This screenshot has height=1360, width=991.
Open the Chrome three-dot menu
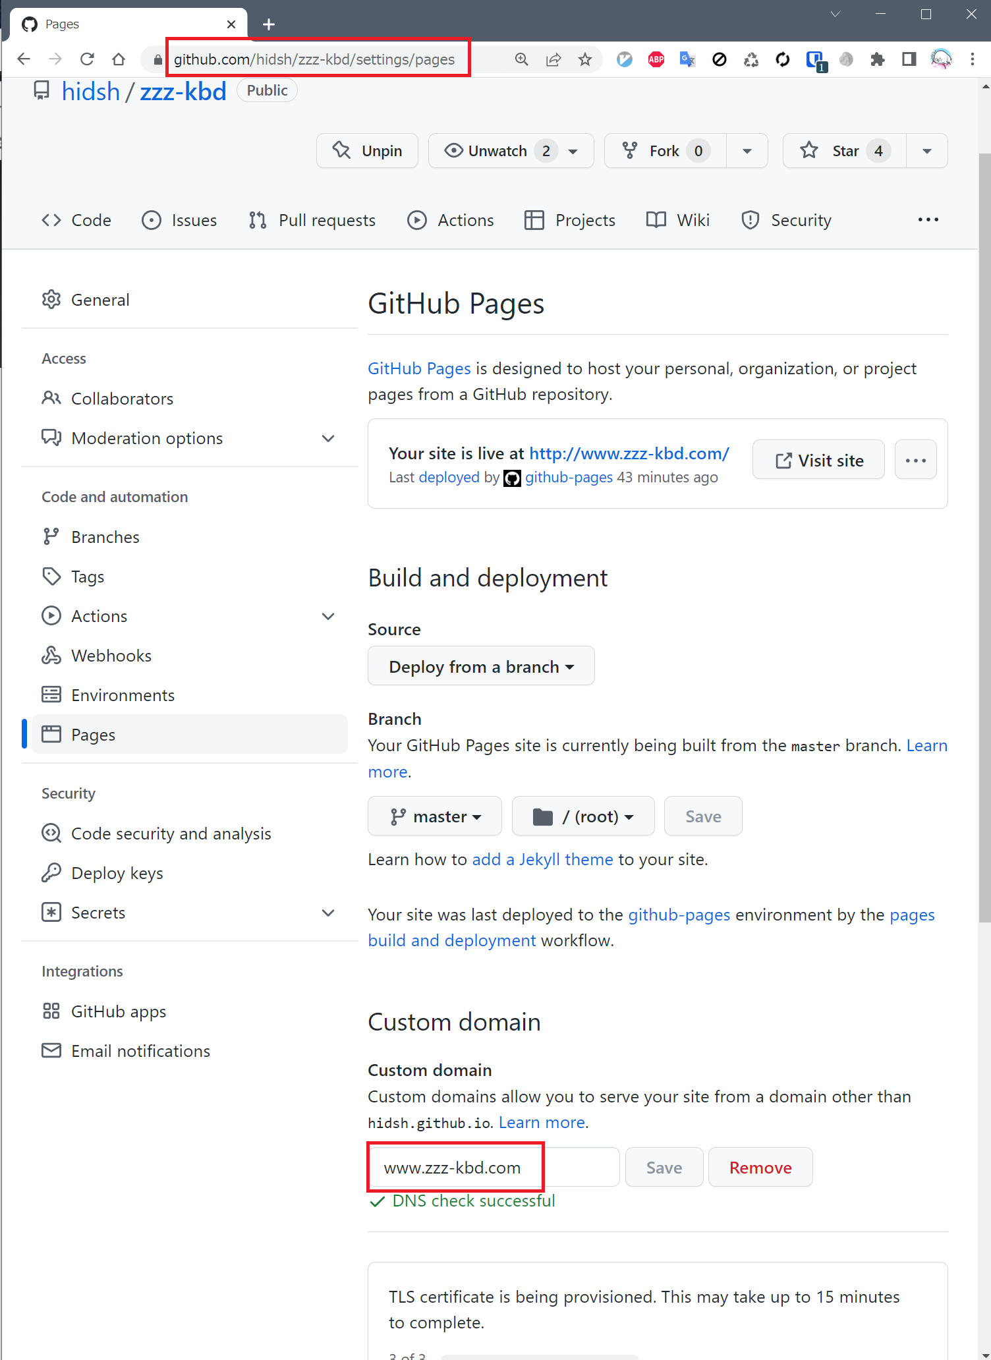[x=973, y=59]
